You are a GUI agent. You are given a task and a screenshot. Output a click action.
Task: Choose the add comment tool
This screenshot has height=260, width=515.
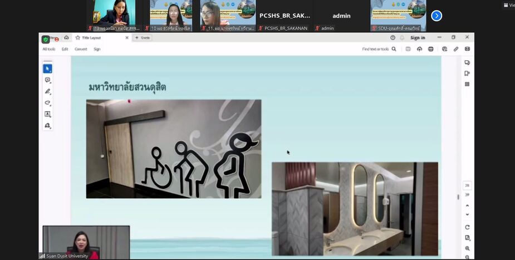pyautogui.click(x=48, y=80)
